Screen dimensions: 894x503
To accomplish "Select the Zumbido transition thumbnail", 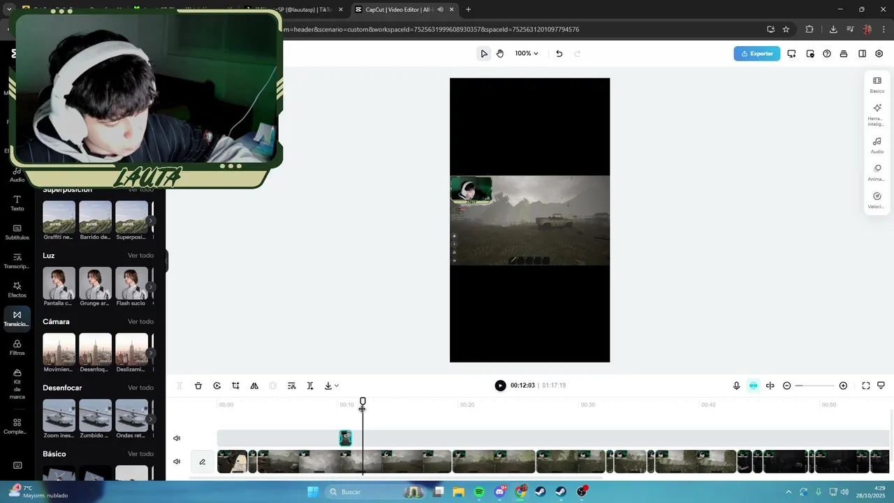I will pos(95,416).
